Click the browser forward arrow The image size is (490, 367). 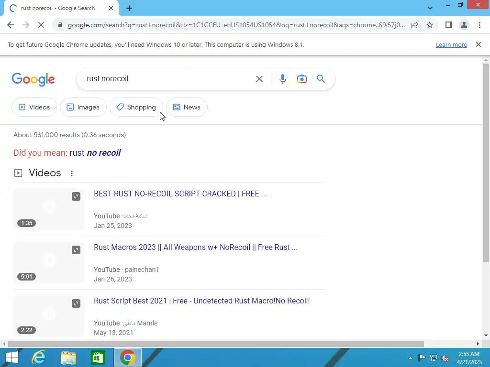[x=26, y=25]
